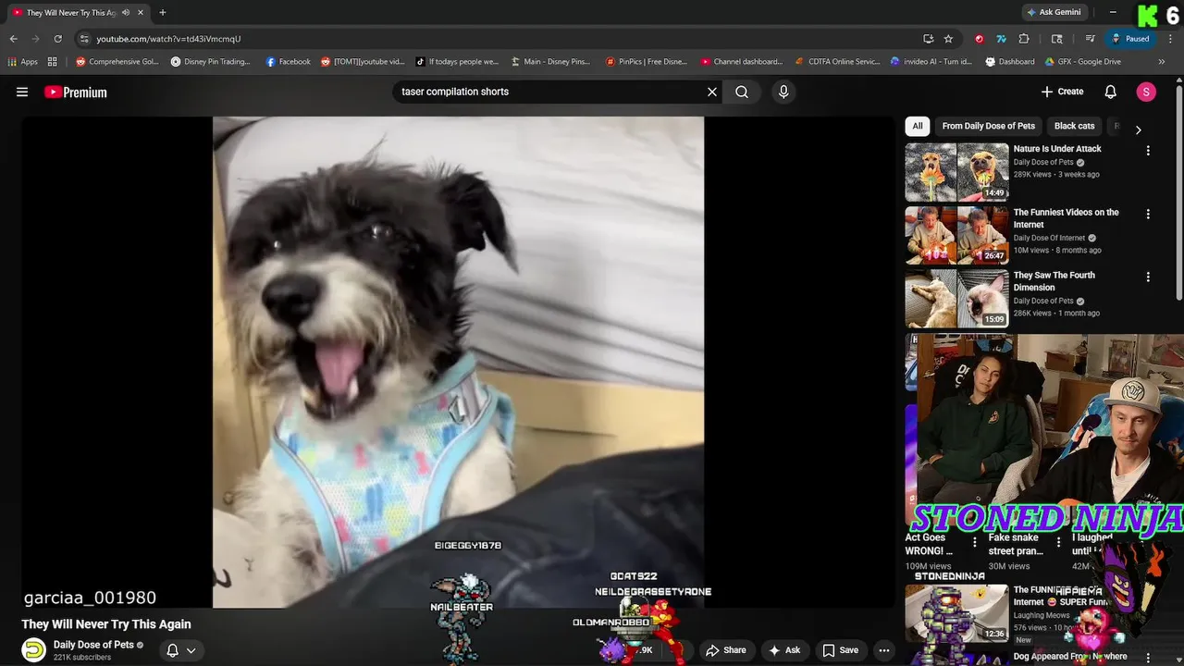Share this video
1184x666 pixels.
click(726, 650)
